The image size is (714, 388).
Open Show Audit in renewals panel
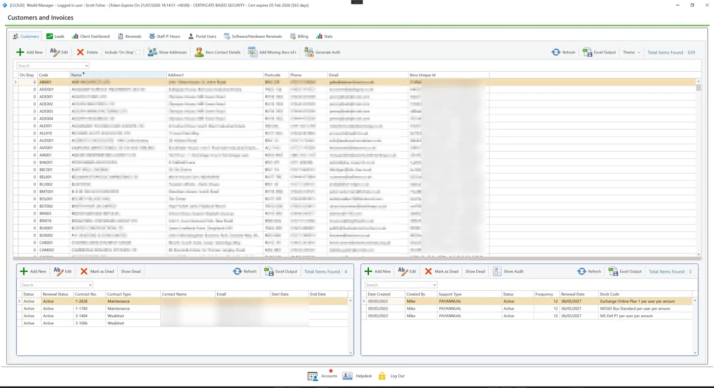tap(508, 271)
